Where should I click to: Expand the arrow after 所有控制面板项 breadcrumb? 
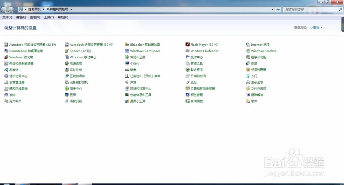pyautogui.click(x=71, y=9)
